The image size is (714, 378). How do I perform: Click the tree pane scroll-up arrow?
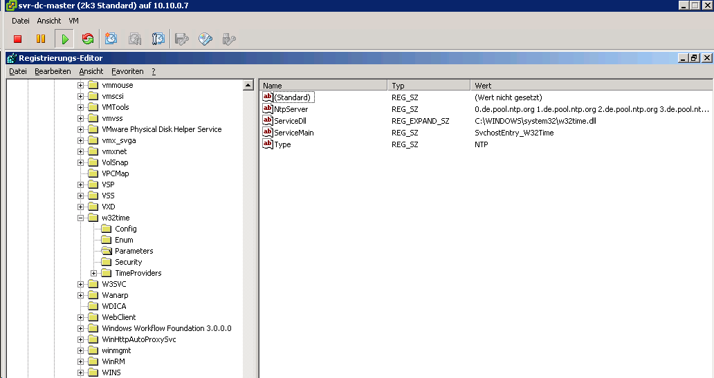pos(248,85)
